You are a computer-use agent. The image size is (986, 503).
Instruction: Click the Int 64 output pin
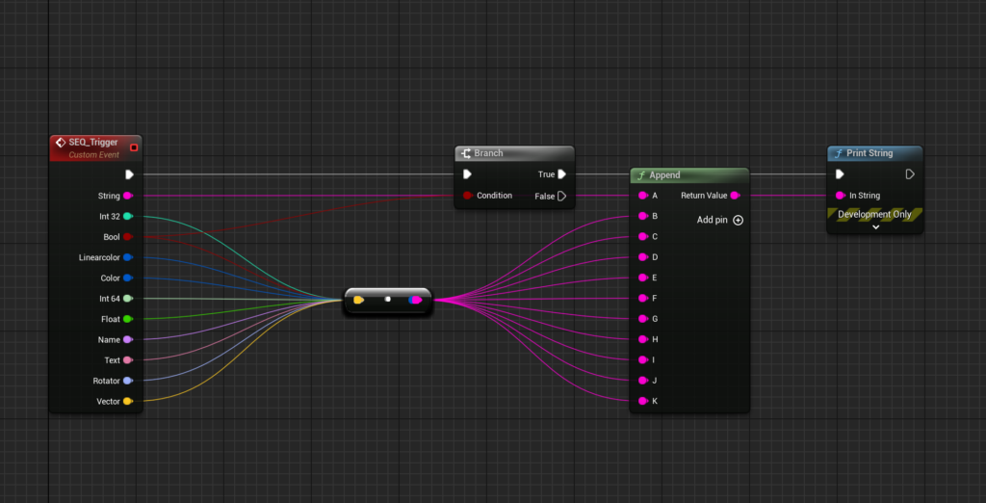pyautogui.click(x=128, y=299)
